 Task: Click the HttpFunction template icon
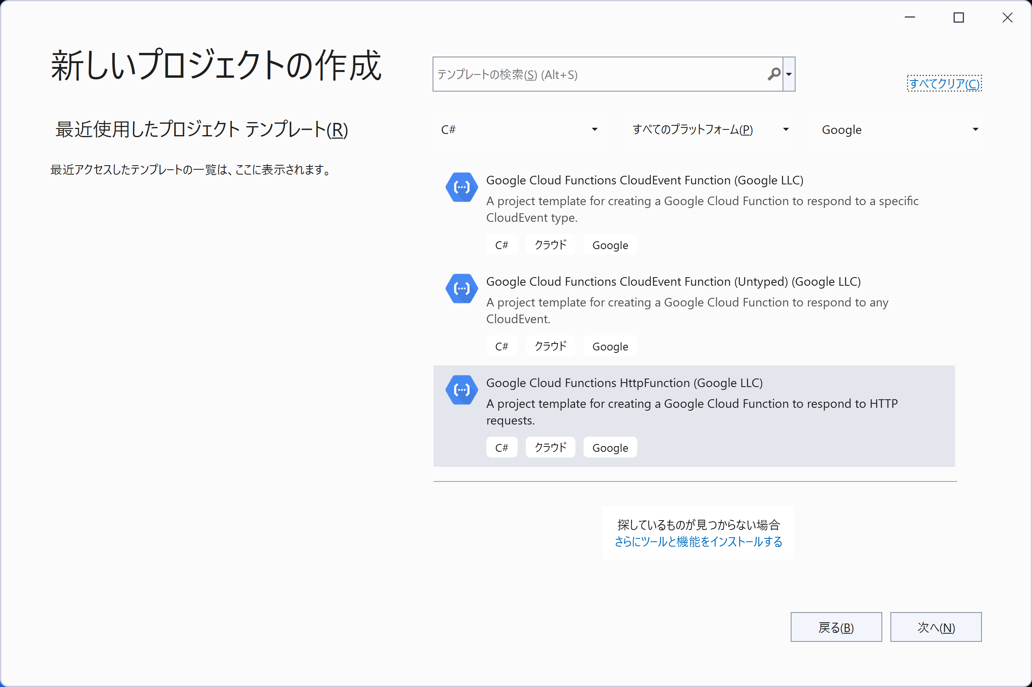(461, 389)
